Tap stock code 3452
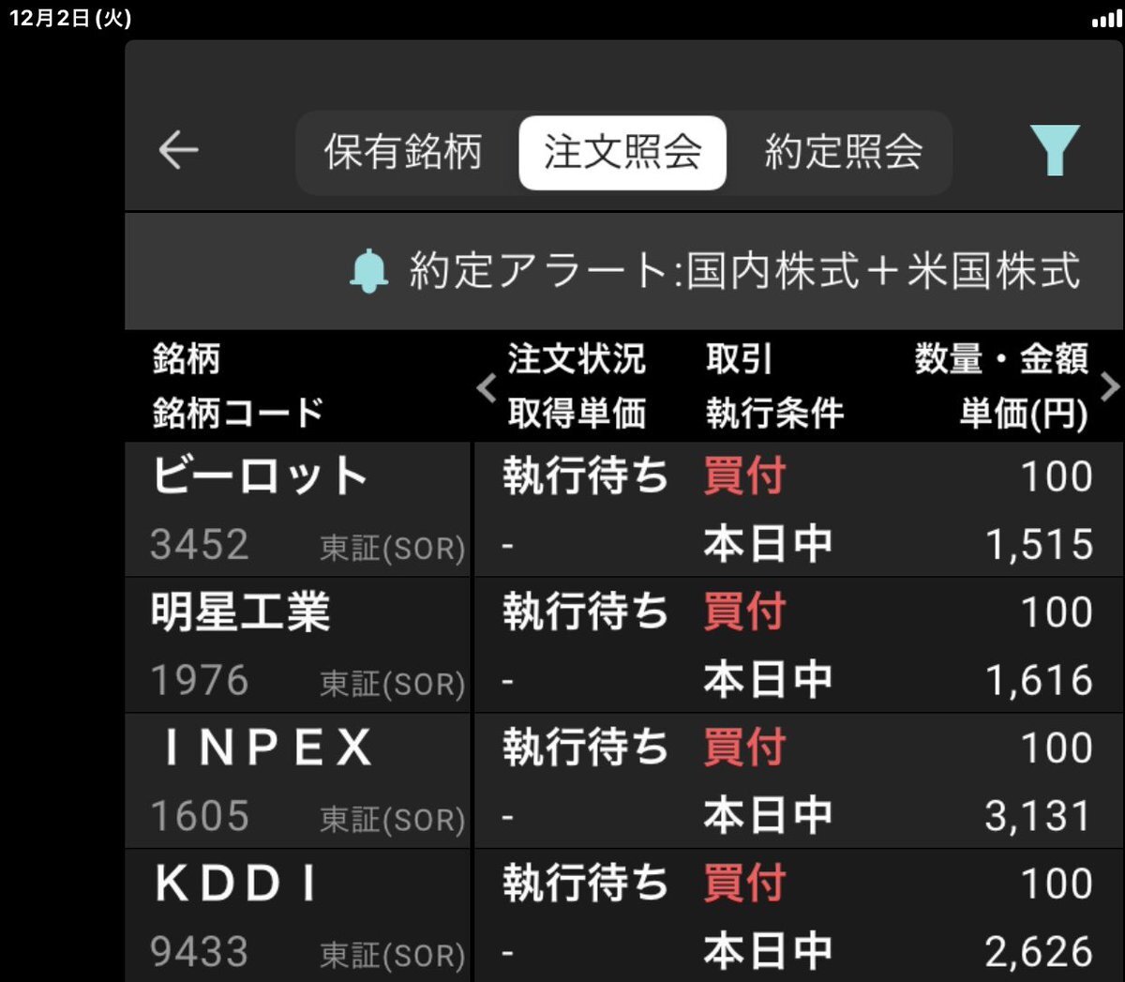 click(200, 545)
